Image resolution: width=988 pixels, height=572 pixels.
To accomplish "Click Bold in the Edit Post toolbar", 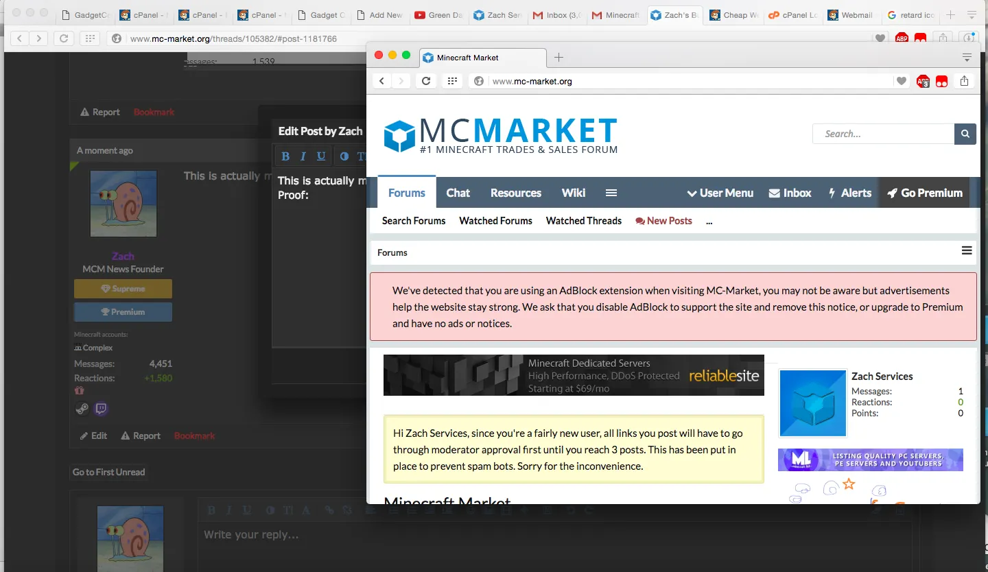I will [285, 156].
